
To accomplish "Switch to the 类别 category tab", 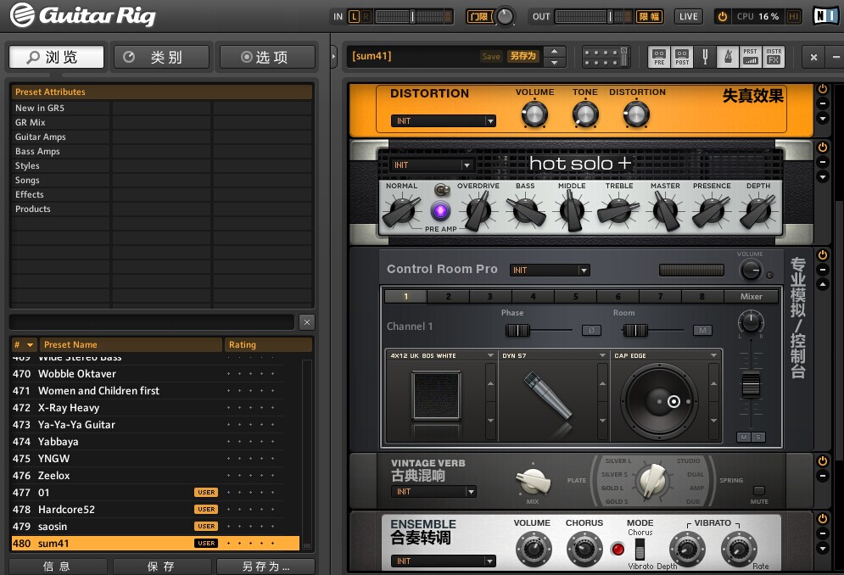I will coord(161,57).
